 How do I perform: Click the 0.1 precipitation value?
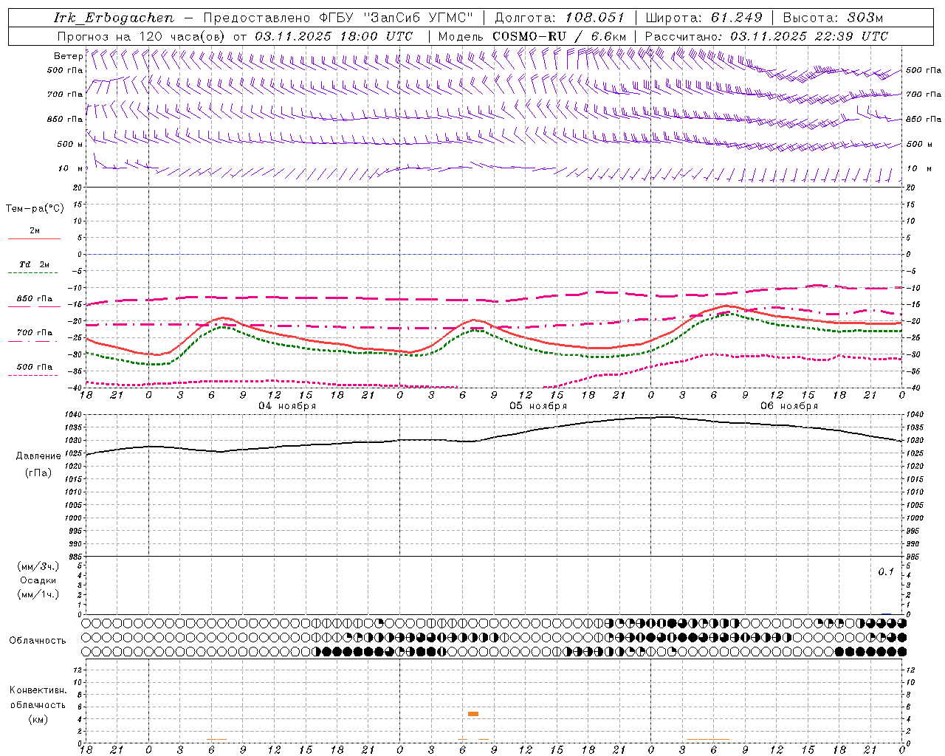pos(886,572)
